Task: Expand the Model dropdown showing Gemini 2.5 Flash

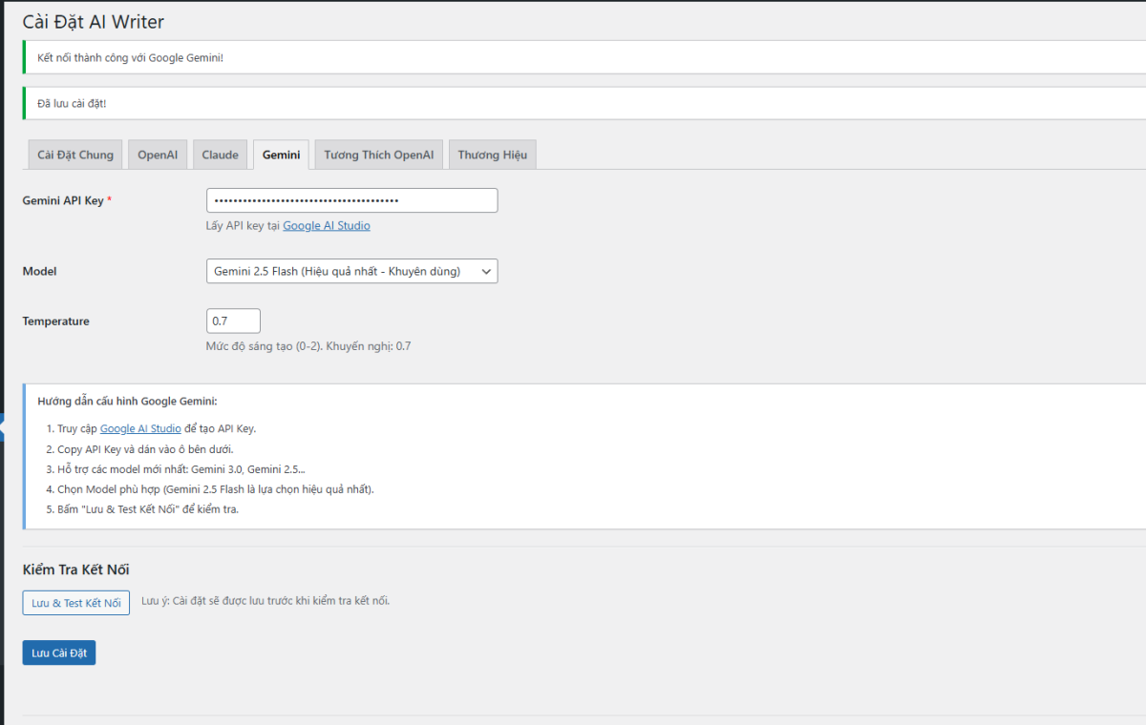Action: point(351,272)
